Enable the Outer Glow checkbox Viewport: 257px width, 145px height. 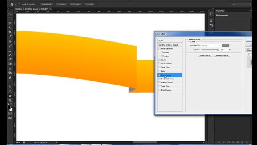pyautogui.click(x=159, y=86)
